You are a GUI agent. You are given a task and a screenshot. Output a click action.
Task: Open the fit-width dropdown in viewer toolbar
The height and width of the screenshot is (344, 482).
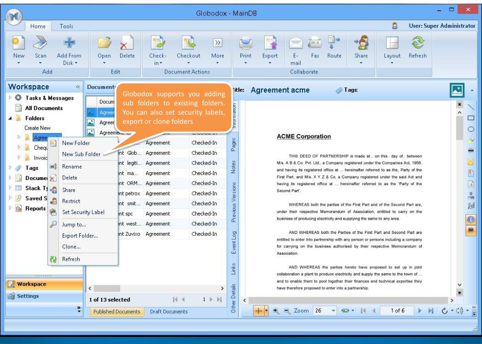[352, 311]
